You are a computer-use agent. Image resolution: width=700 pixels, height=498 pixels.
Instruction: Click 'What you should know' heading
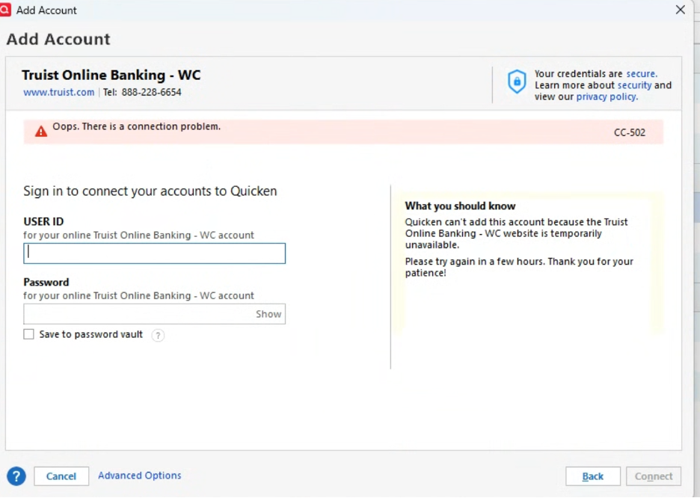[x=460, y=206]
